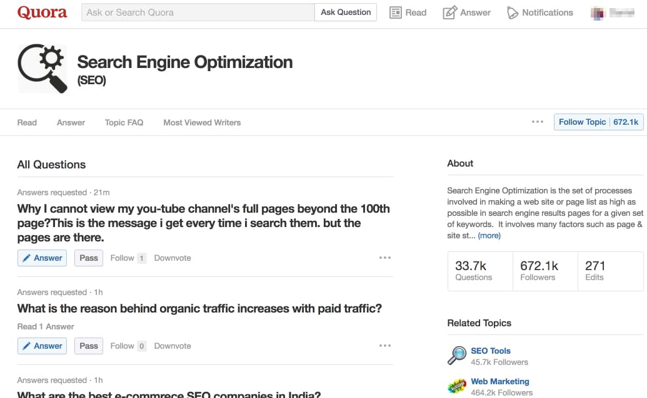Click 'Answers requested · 21m' text

tap(63, 193)
